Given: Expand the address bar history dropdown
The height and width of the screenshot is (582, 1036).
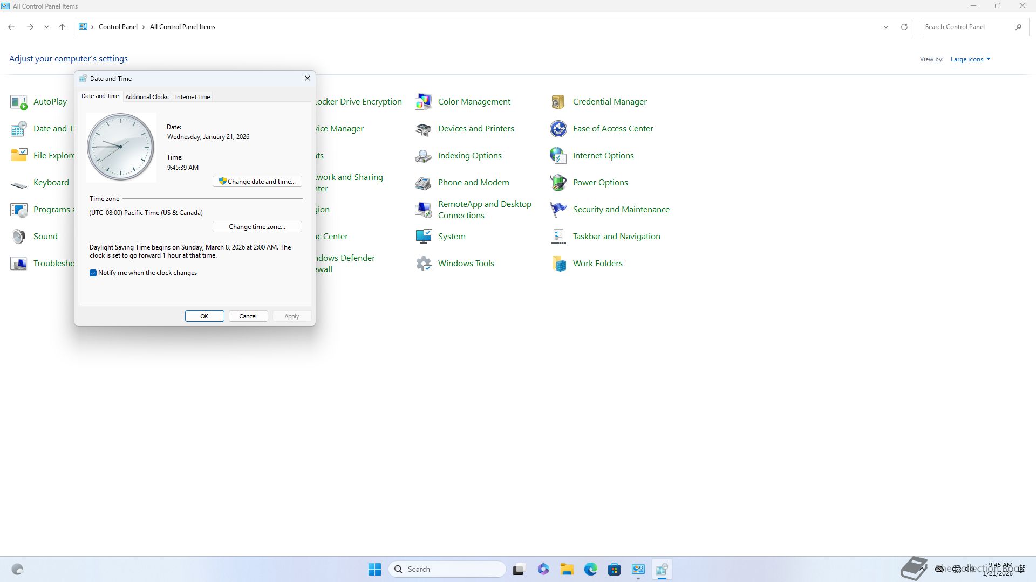Looking at the screenshot, I should [885, 27].
